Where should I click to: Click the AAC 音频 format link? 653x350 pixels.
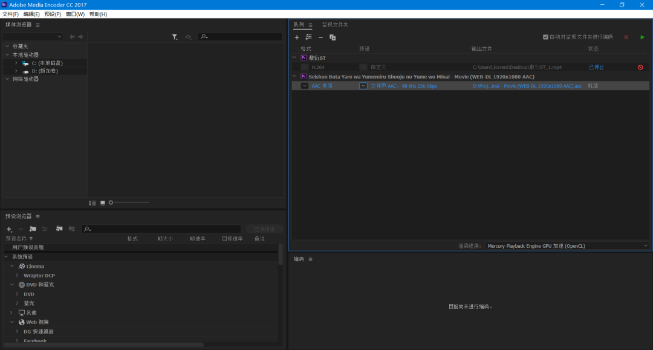[322, 86]
